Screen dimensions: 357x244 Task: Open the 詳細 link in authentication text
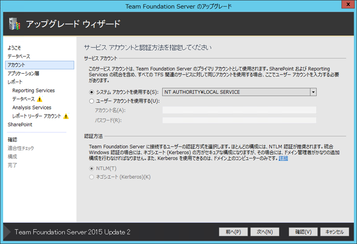[x=283, y=158]
